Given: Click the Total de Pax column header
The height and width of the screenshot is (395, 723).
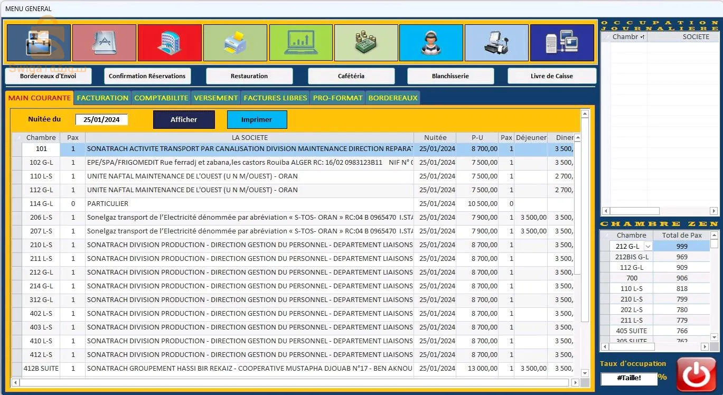Looking at the screenshot, I should point(682,235).
